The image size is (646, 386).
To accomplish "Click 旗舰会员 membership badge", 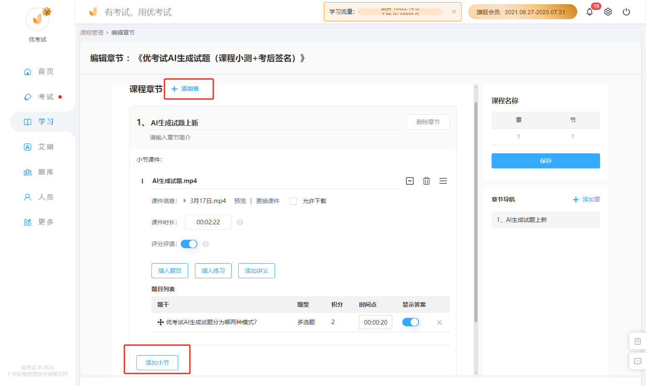I will [522, 12].
